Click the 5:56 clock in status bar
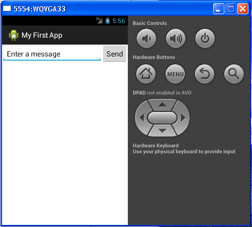This screenshot has height=227, width=252. pyautogui.click(x=119, y=21)
